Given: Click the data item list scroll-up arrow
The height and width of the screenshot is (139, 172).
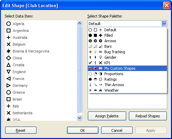Looking at the screenshot, I should pos(79,23).
